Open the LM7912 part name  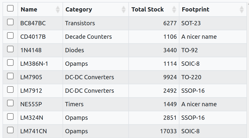[31, 91]
